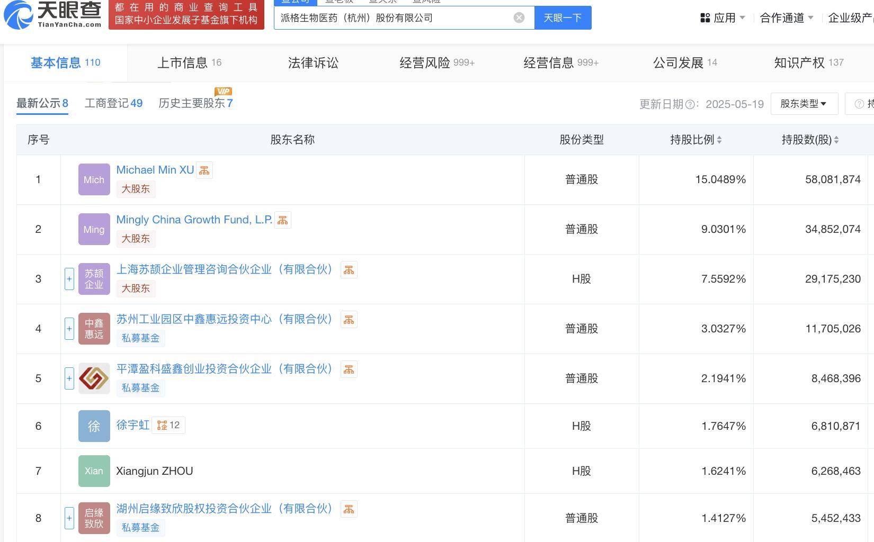Screen dimensions: 874x542
Task: Expand row 4 苏州工业园区中鑫惠远 with the plus button
Action: (x=69, y=329)
